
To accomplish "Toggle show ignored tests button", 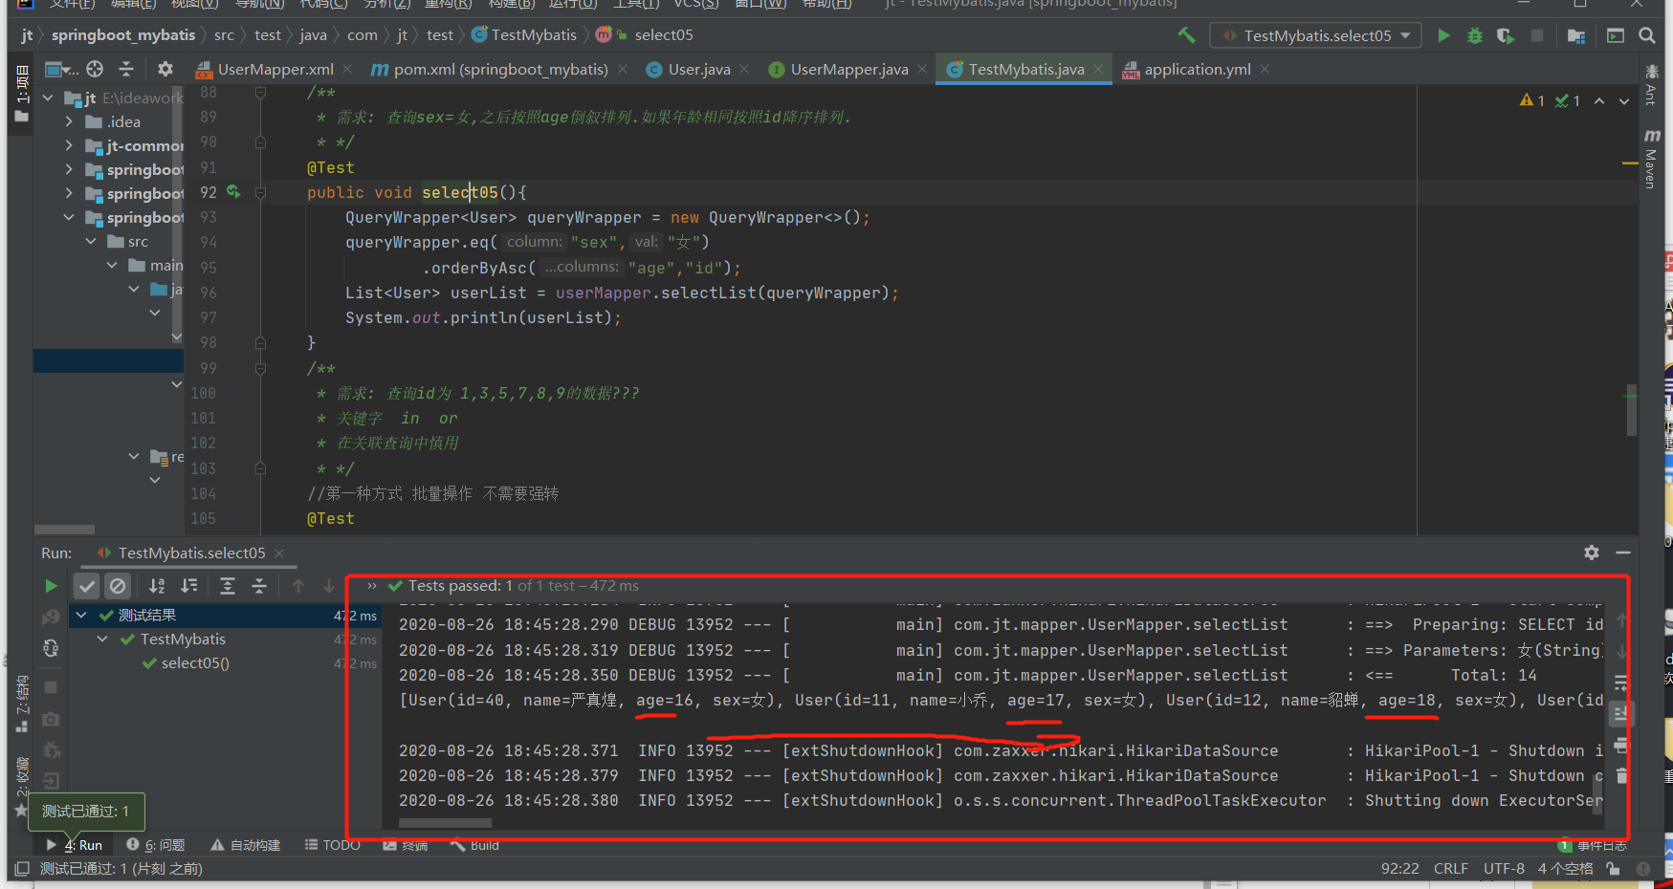I will coord(118,586).
